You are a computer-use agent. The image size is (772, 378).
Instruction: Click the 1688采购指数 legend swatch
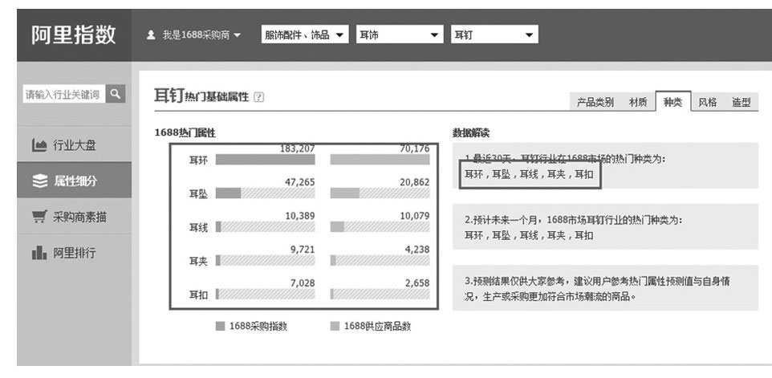220,326
